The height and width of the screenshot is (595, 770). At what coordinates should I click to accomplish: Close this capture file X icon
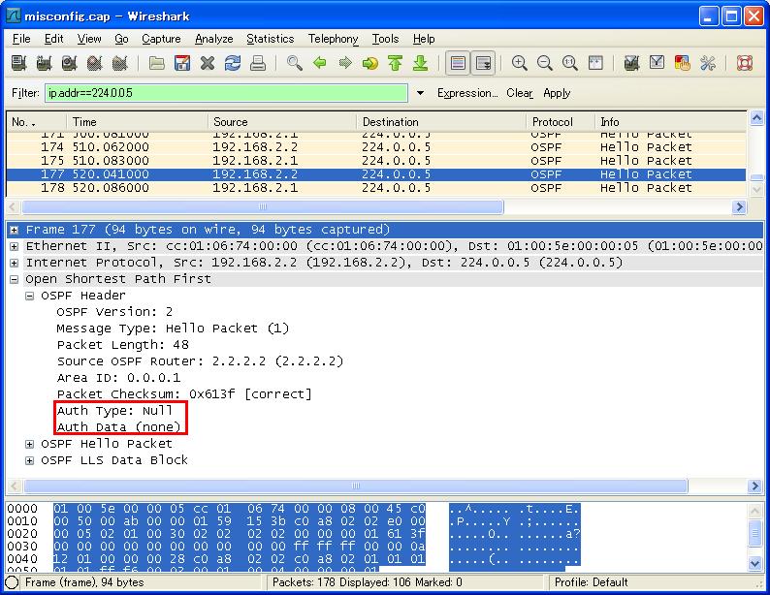click(x=208, y=63)
